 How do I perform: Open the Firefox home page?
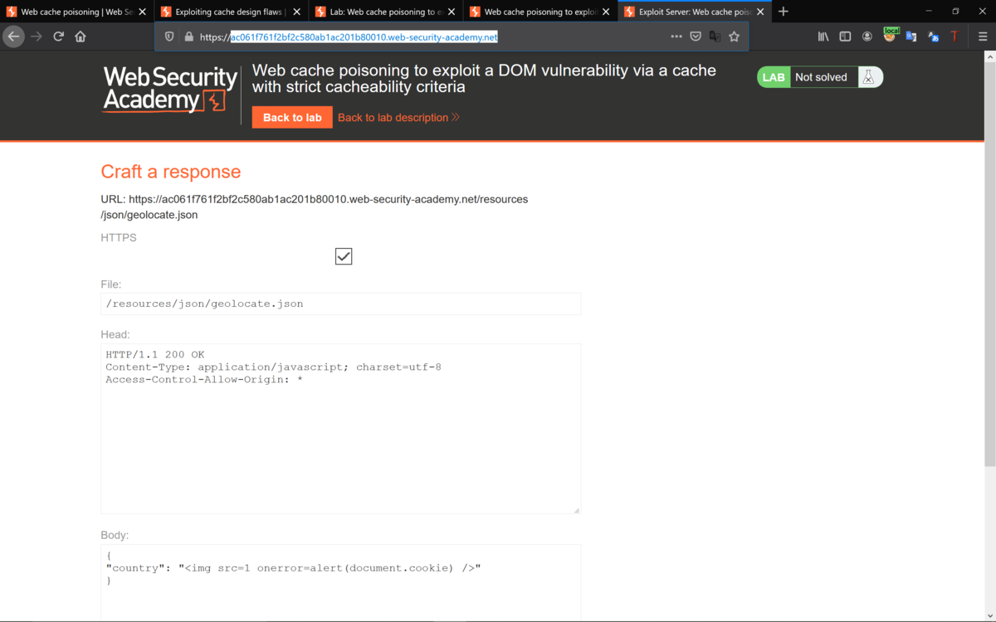pos(81,36)
